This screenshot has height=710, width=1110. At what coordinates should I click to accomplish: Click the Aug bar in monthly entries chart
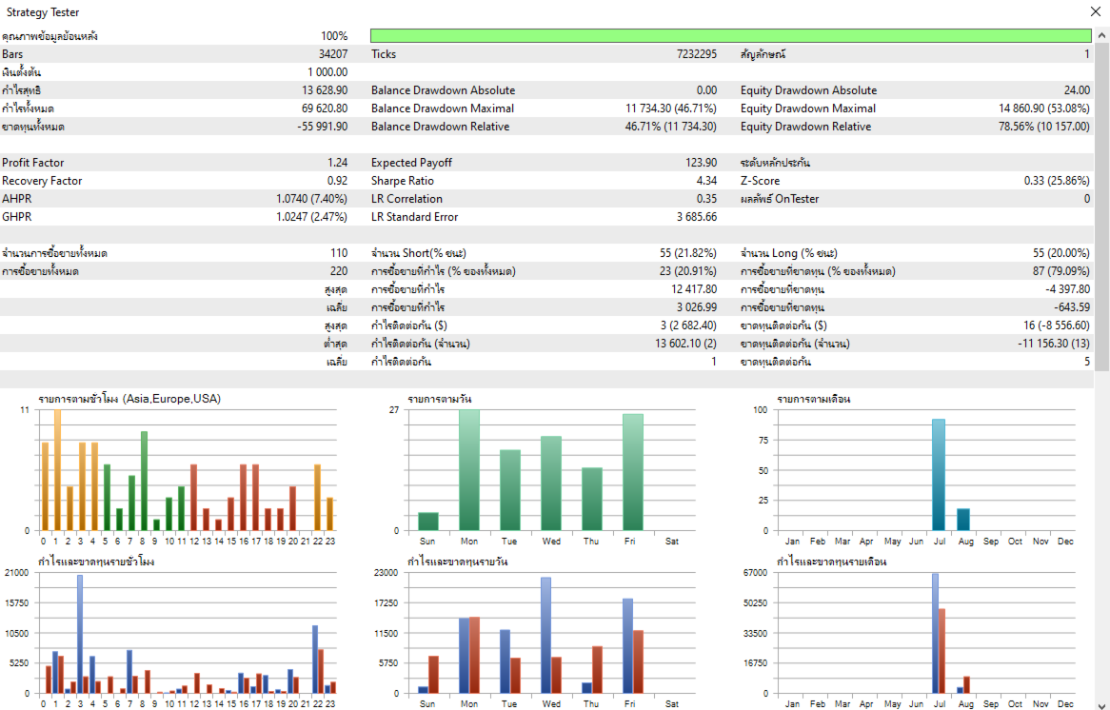coord(962,520)
